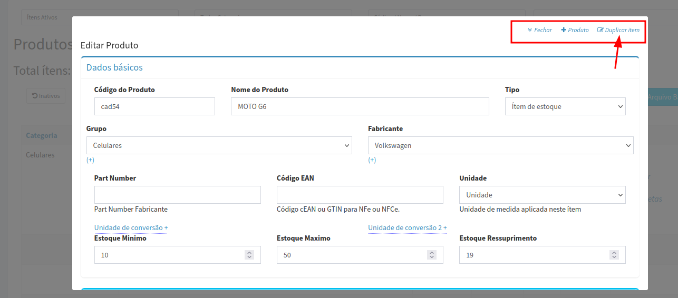Click the stepper arrows in Estoque Minimo
This screenshot has height=298, width=678.
pos(249,255)
